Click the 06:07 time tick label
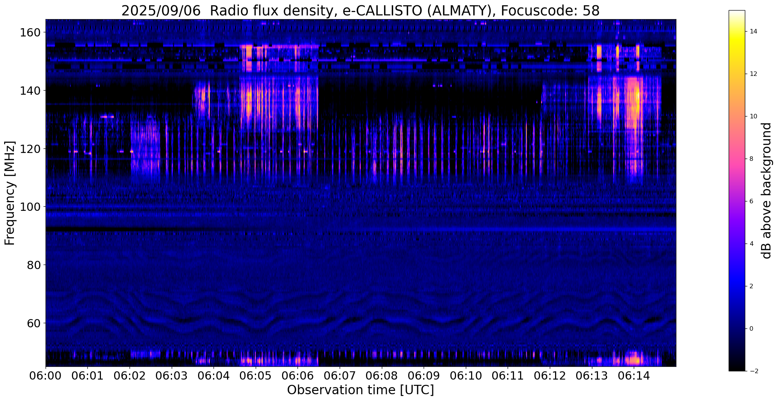This screenshot has width=778, height=401. point(340,376)
